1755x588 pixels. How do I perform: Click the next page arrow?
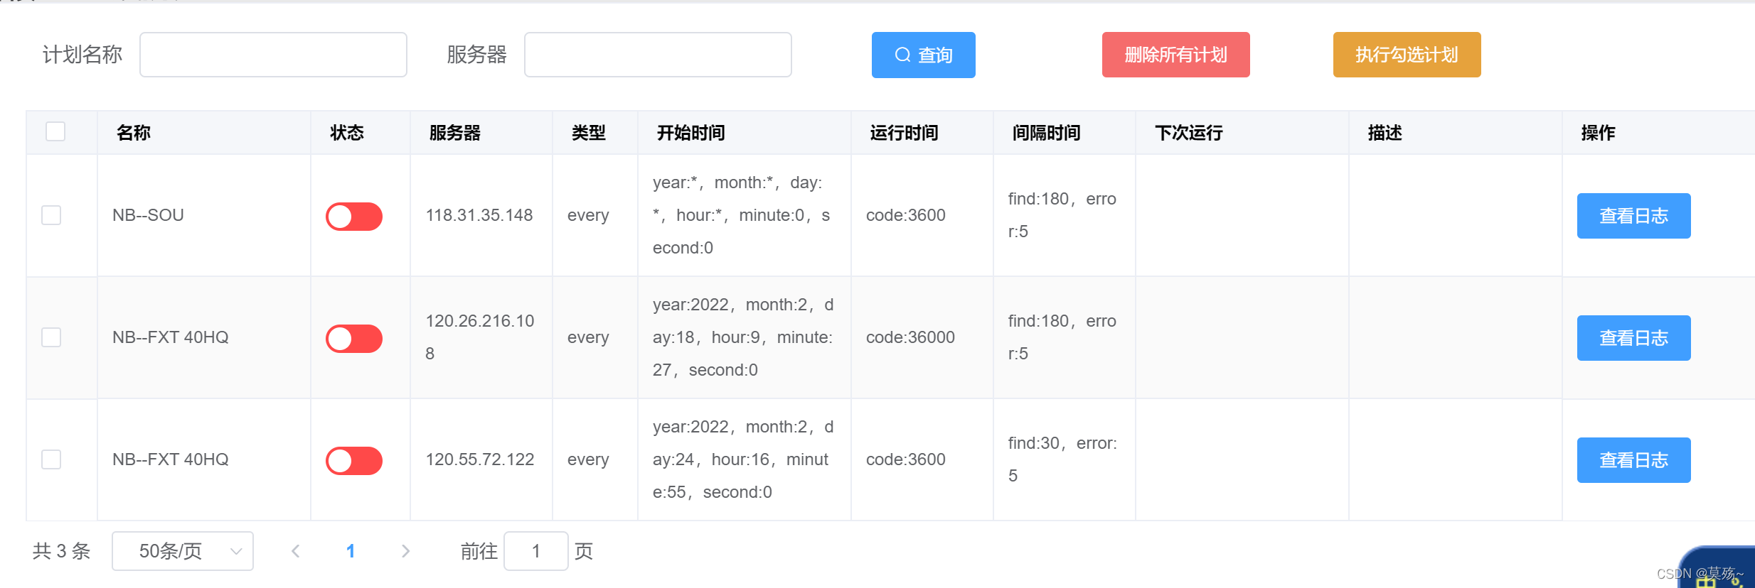[405, 551]
